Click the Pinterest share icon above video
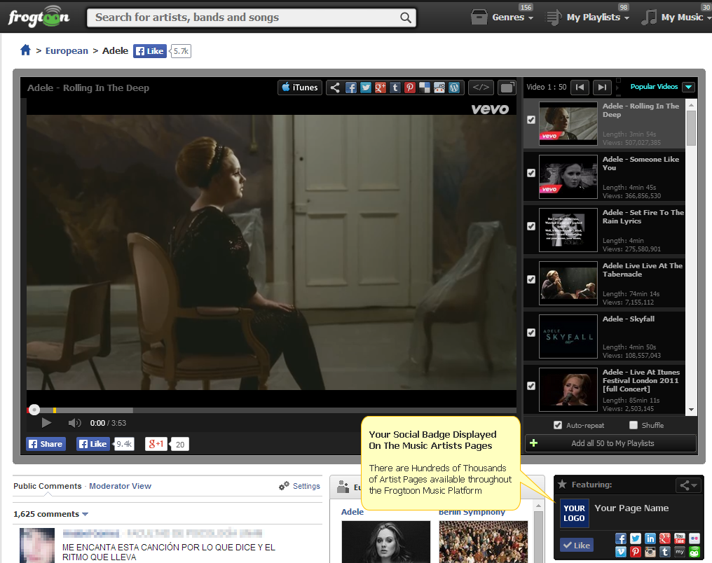 [410, 88]
